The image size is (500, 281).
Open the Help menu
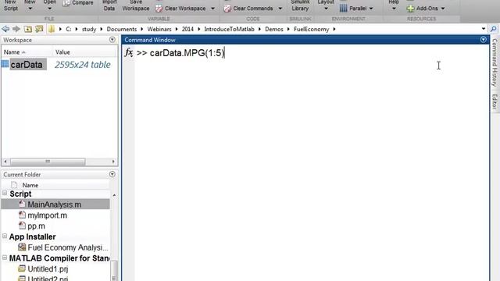(x=394, y=5)
